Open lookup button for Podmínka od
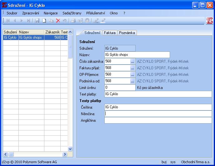 pyautogui.click(x=132, y=81)
